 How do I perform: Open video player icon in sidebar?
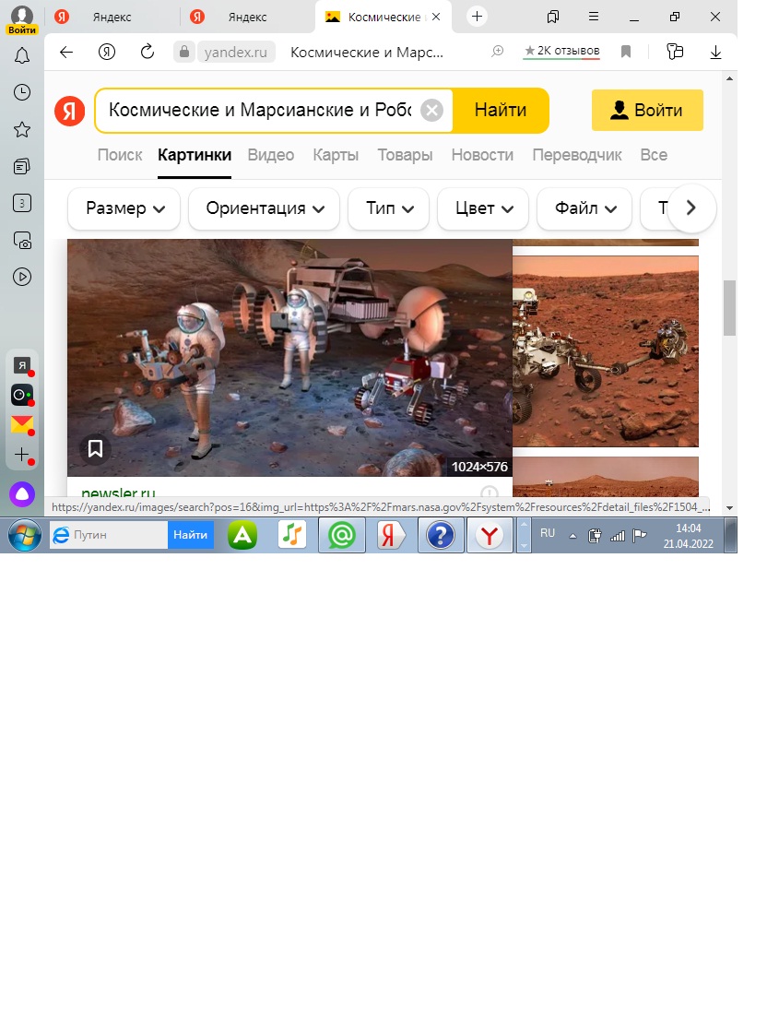[22, 277]
